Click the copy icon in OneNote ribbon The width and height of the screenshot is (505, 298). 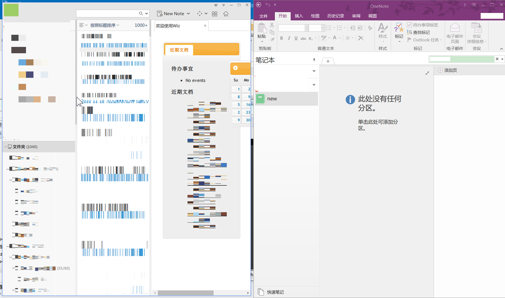click(272, 32)
